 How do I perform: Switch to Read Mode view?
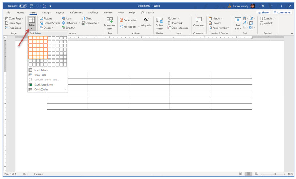point(241,174)
